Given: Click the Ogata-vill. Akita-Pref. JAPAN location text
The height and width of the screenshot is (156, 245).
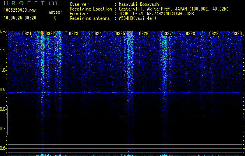Looking at the screenshot, I should 174,9.
